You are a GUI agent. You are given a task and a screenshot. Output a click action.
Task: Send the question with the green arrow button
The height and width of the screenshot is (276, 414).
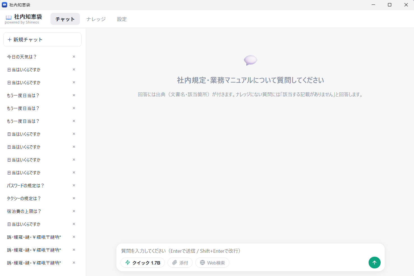pos(374,263)
